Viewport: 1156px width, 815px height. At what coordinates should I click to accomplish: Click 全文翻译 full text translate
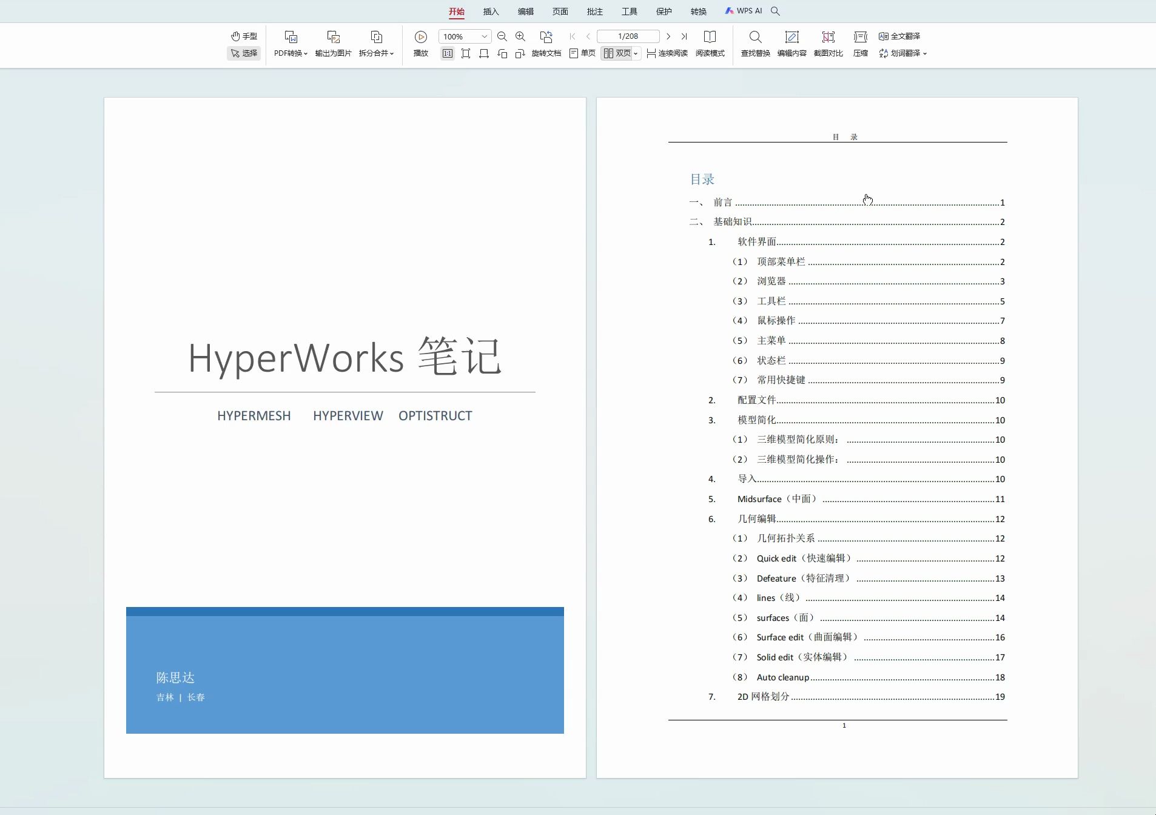pyautogui.click(x=899, y=36)
